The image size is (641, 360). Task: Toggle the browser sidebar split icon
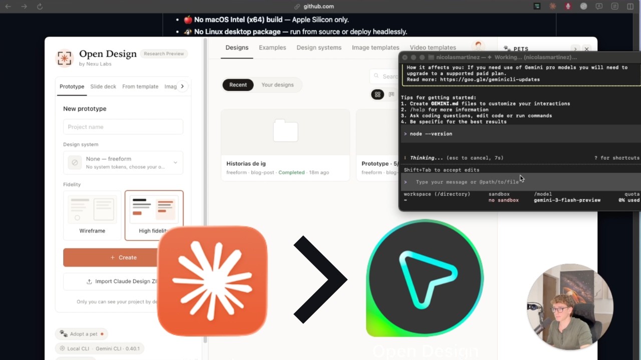pyautogui.click(x=630, y=6)
